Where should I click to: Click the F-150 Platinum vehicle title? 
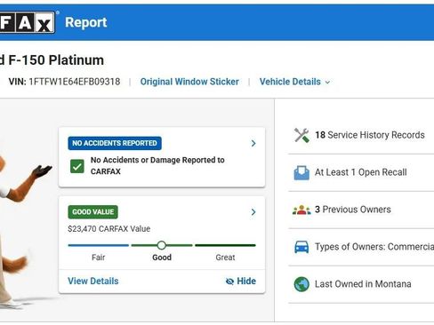[52, 60]
